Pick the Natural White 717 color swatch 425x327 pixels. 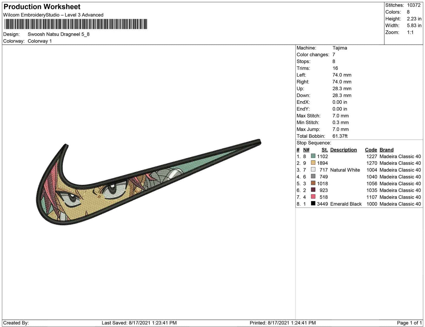pos(313,170)
